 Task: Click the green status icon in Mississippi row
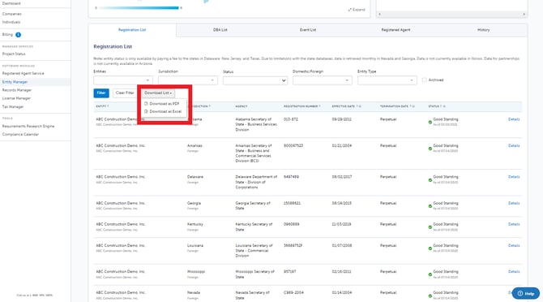click(430, 274)
